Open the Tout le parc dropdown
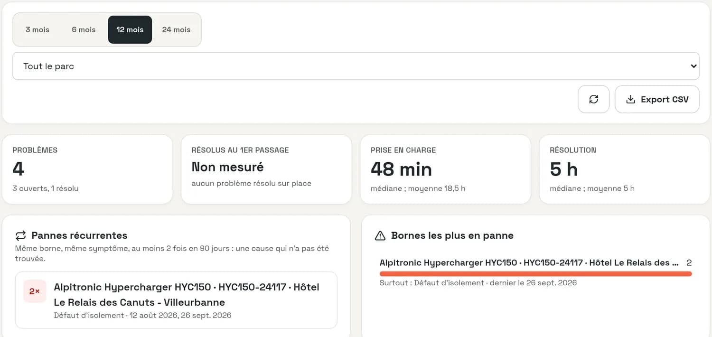712x337 pixels. coord(356,66)
